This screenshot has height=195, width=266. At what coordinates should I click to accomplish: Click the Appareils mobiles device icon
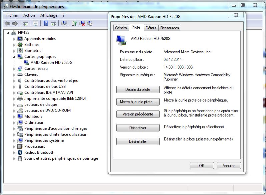tap(20, 39)
